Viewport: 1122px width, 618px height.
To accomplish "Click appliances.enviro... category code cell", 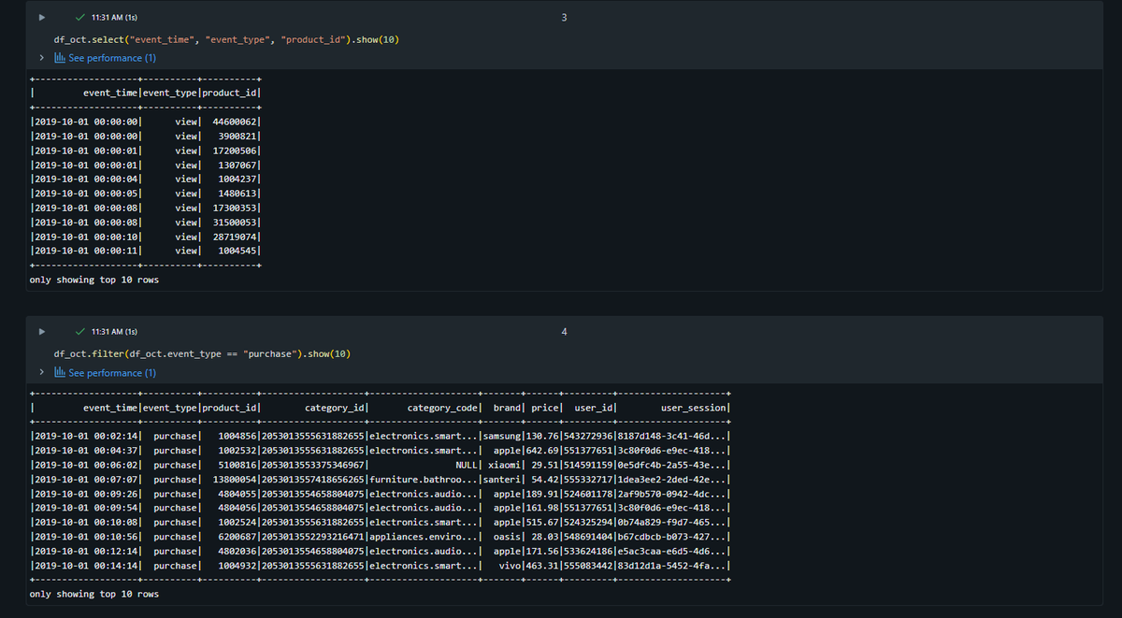I will point(424,537).
